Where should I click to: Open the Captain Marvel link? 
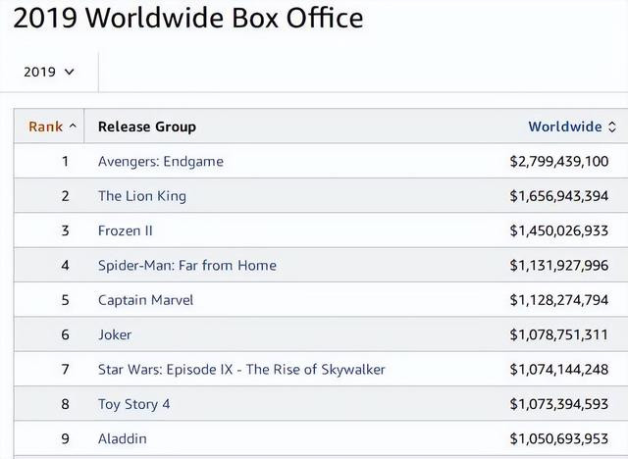pyautogui.click(x=145, y=300)
